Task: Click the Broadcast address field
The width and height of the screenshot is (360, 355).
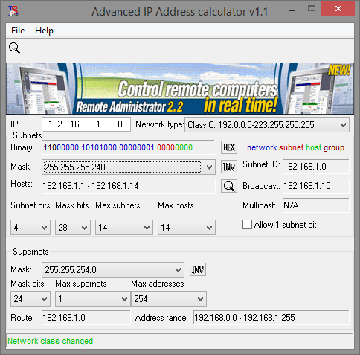Action: pyautogui.click(x=315, y=186)
